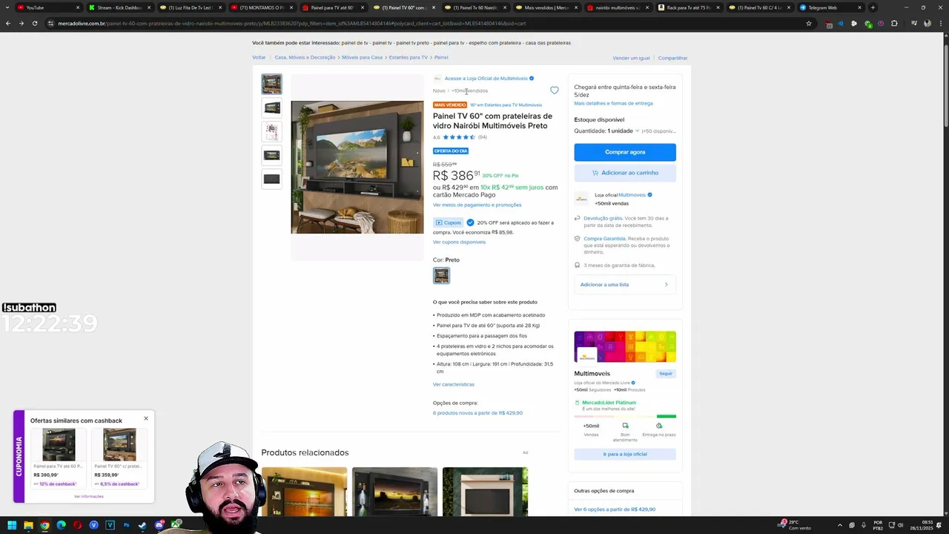Select the last dark panel thumbnail

point(271,179)
